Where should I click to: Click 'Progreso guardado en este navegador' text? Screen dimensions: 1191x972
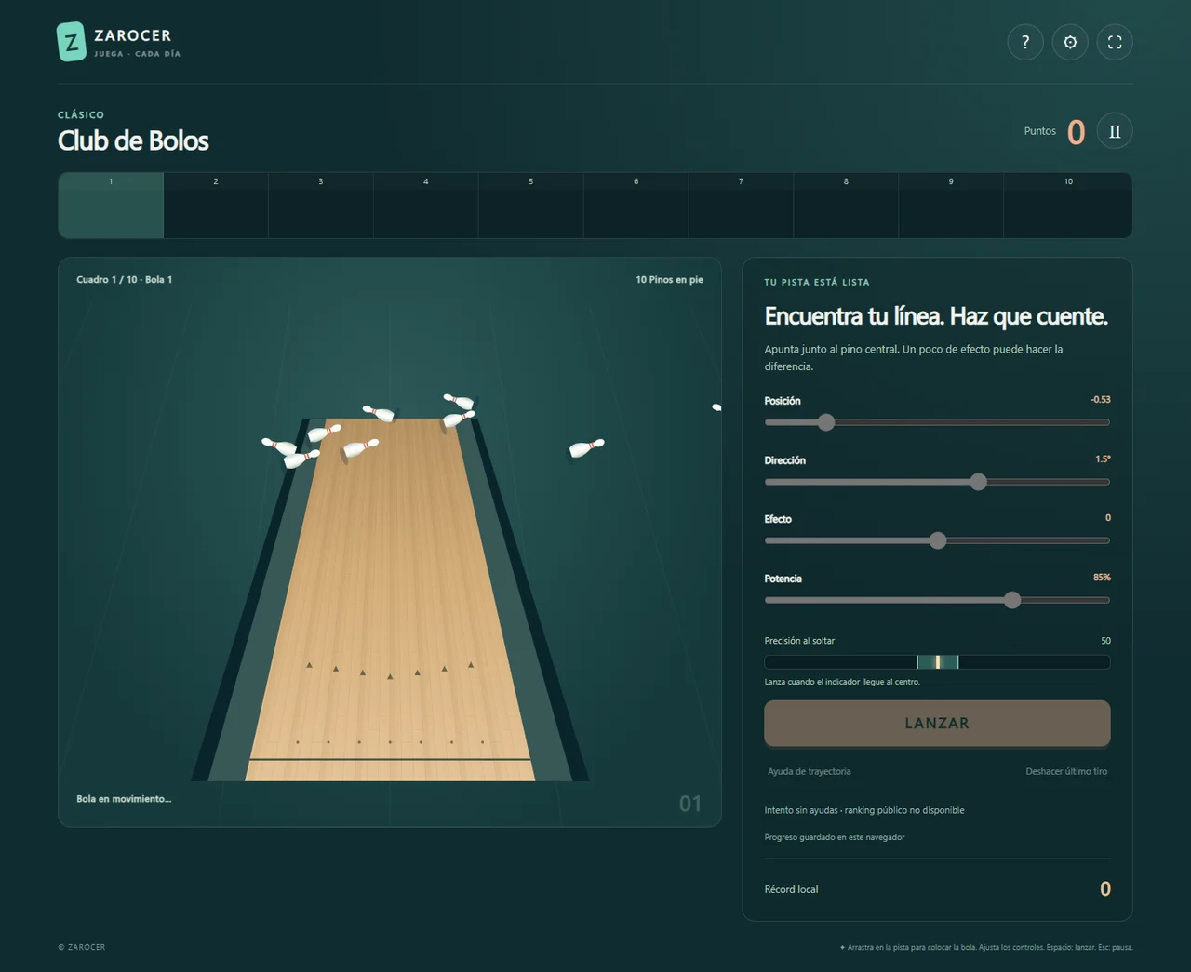pos(835,837)
